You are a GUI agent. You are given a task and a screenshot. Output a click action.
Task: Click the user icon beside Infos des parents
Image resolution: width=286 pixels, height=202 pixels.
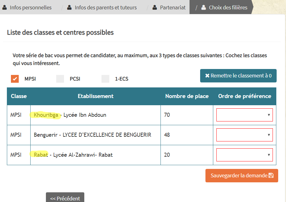coord(69,7)
